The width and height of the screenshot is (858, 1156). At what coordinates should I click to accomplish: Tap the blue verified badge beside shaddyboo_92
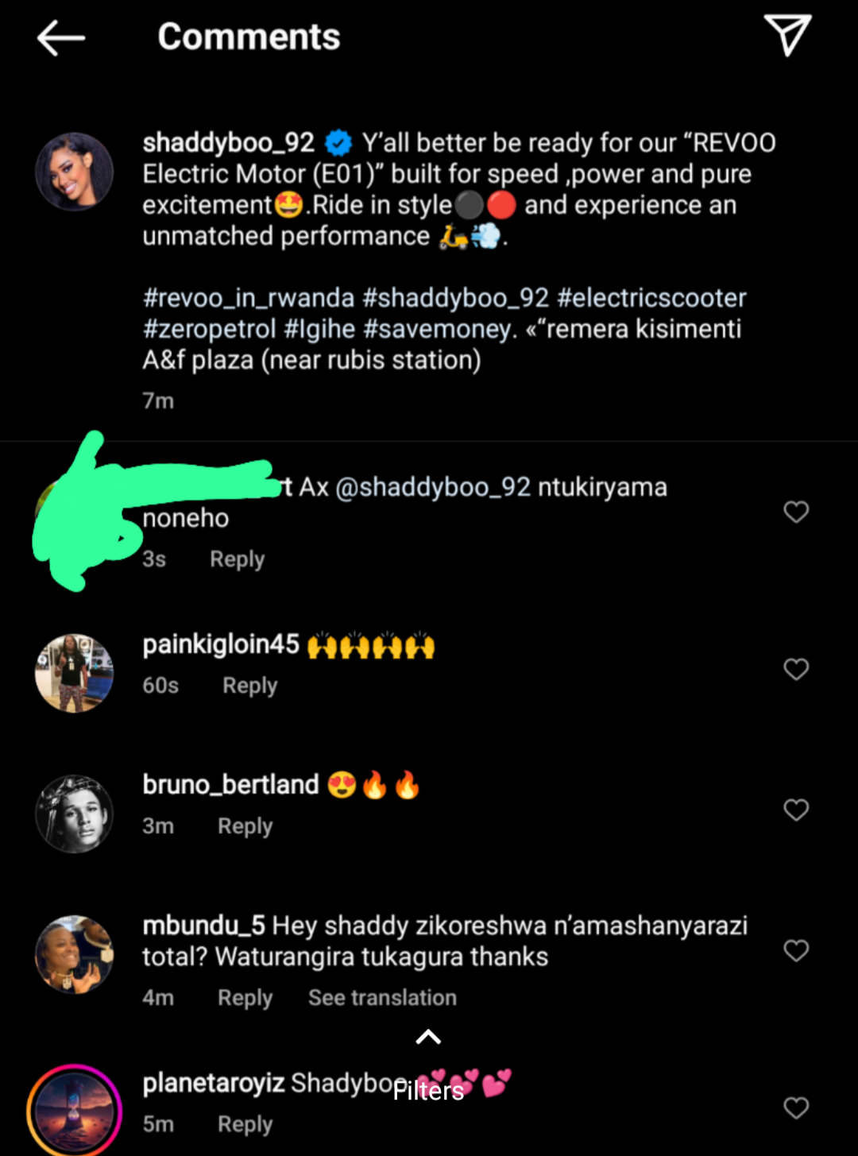(x=338, y=143)
